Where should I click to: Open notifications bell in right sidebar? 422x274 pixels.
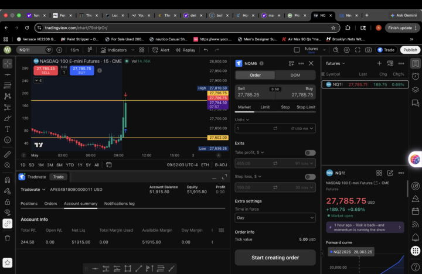(x=416, y=237)
